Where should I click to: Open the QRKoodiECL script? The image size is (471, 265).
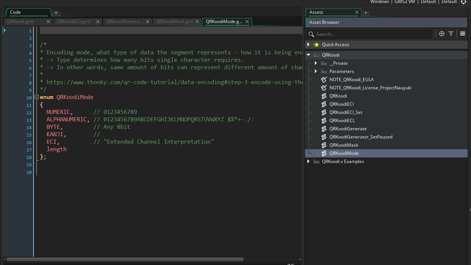pyautogui.click(x=342, y=121)
